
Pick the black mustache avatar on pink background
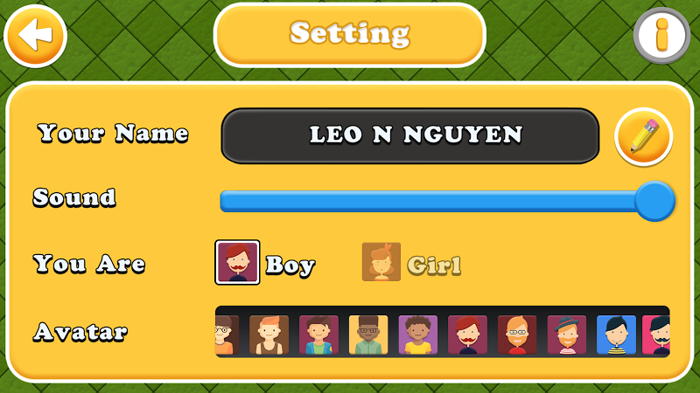point(656,334)
